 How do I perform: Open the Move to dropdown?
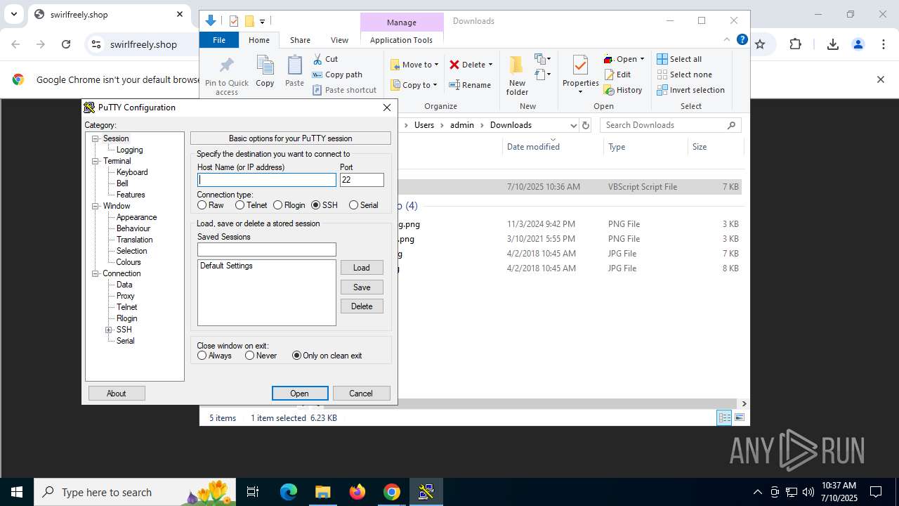point(414,65)
